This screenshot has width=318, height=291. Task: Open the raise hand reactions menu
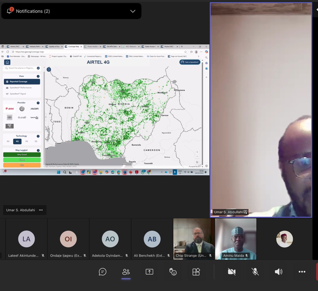click(173, 272)
